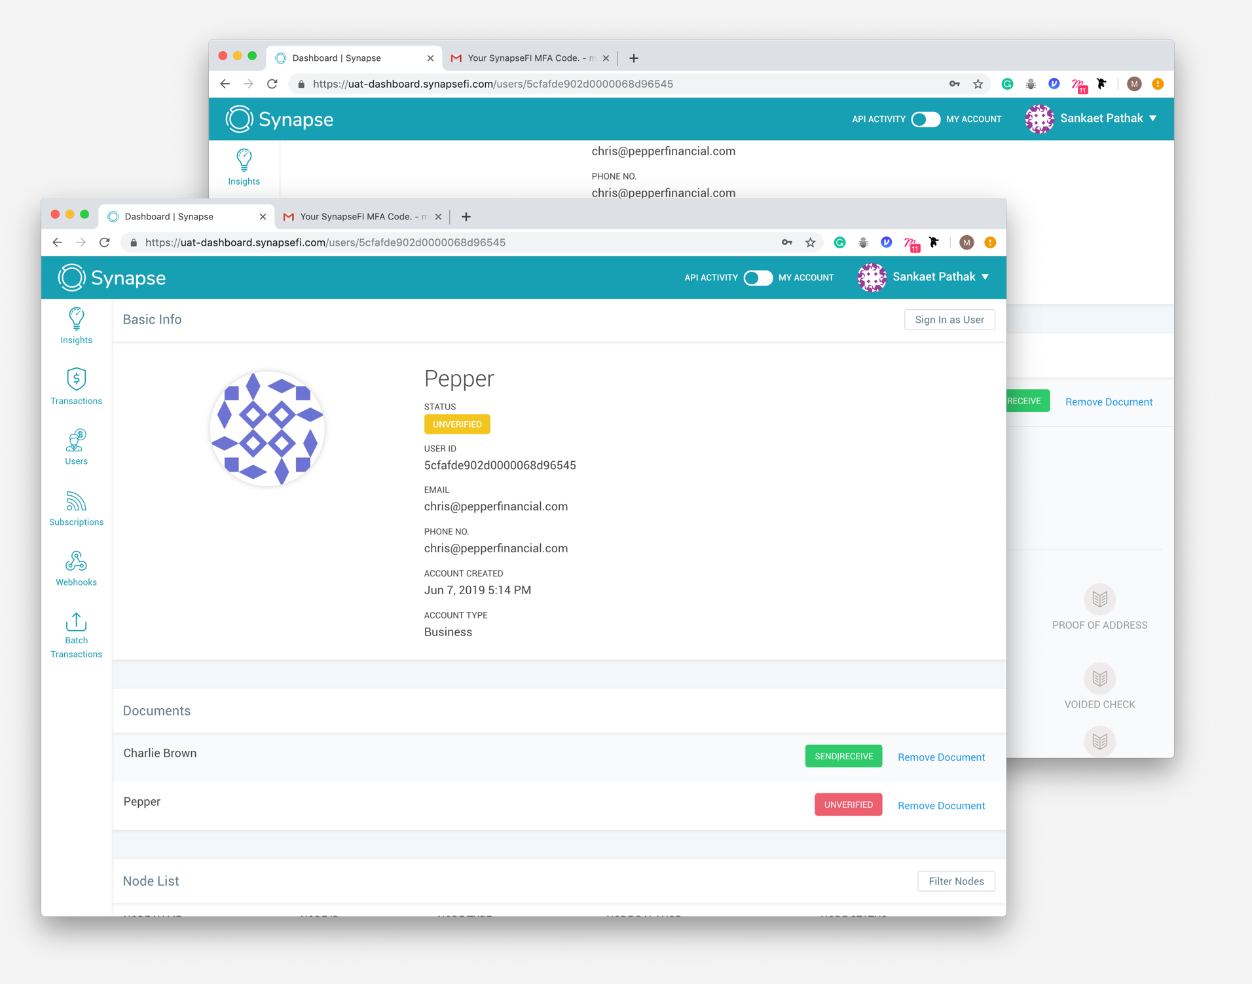The width and height of the screenshot is (1252, 984).
Task: Bookmark page with front window star icon
Action: coord(810,242)
